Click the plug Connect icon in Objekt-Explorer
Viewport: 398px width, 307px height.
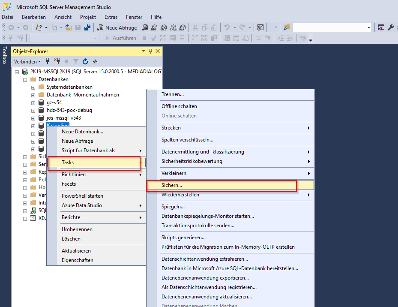coord(48,61)
